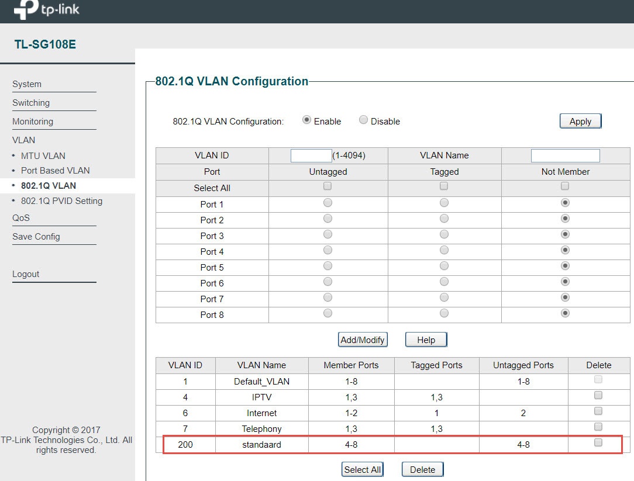Set Port 3 to Untagged
The width and height of the screenshot is (634, 481).
[328, 234]
